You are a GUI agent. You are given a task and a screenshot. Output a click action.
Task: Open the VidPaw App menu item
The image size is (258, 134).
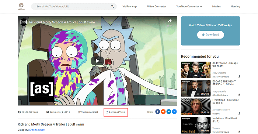point(129,6)
